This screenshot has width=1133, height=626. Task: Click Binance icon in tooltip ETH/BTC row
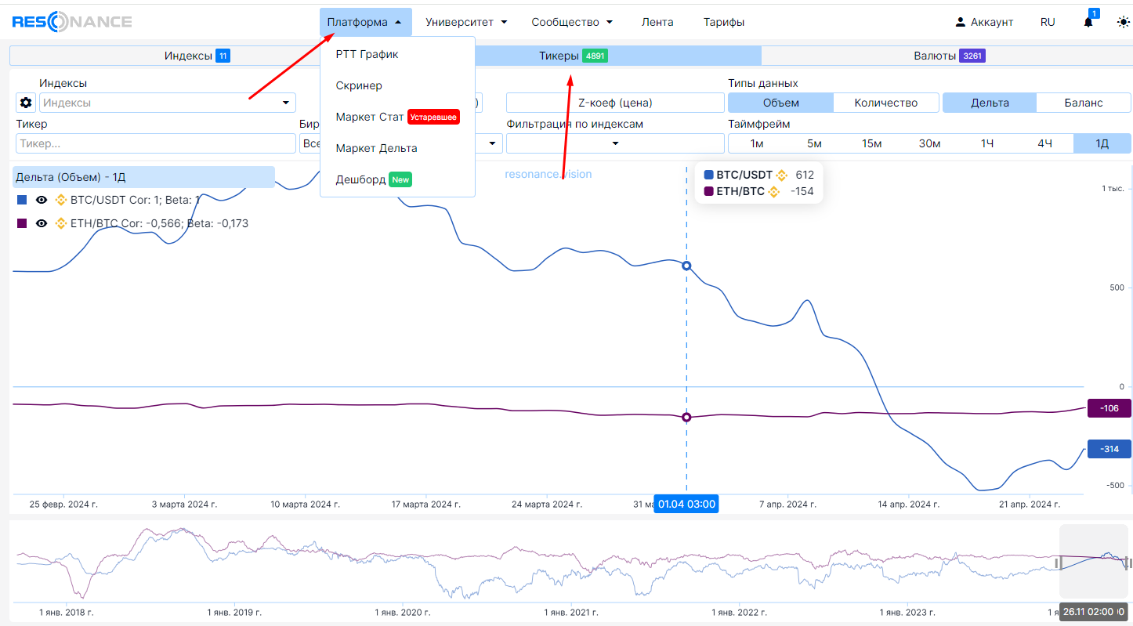773,191
